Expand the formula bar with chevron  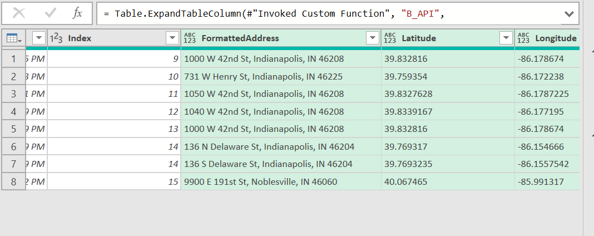pyautogui.click(x=569, y=14)
